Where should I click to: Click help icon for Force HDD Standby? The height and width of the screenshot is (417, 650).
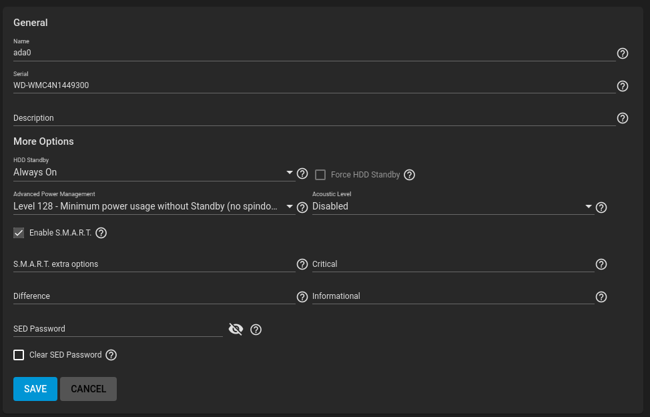coord(410,175)
